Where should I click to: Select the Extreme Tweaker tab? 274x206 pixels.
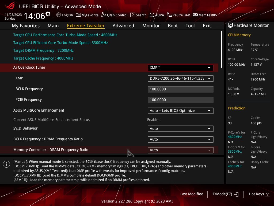86,26
